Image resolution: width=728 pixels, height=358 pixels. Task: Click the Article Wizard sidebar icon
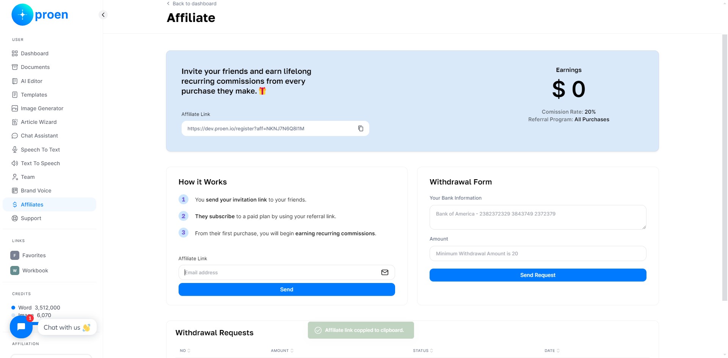[15, 122]
